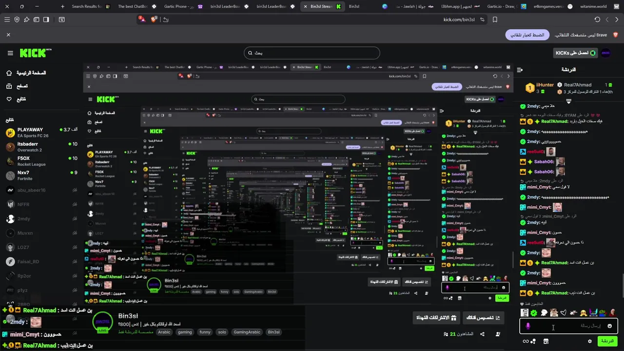Screen dimensions: 624x351
Task: Open chat settings gear icon
Action: tap(590, 341)
